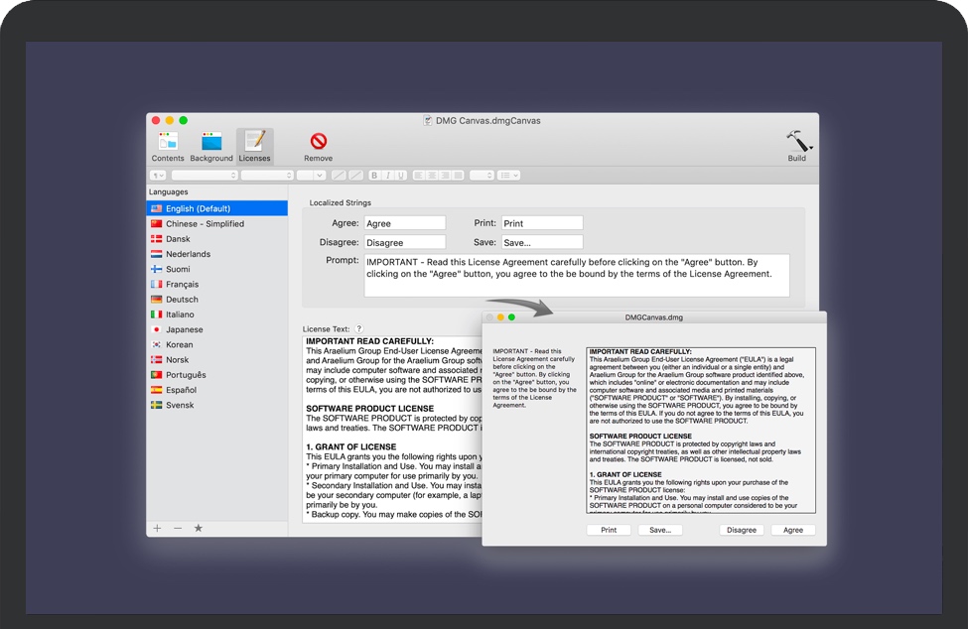Toggle underline text formatting

pyautogui.click(x=400, y=176)
